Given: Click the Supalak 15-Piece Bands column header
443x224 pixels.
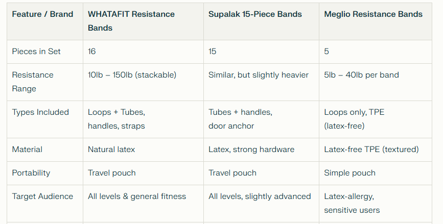Looking at the screenshot, I should 255,14.
